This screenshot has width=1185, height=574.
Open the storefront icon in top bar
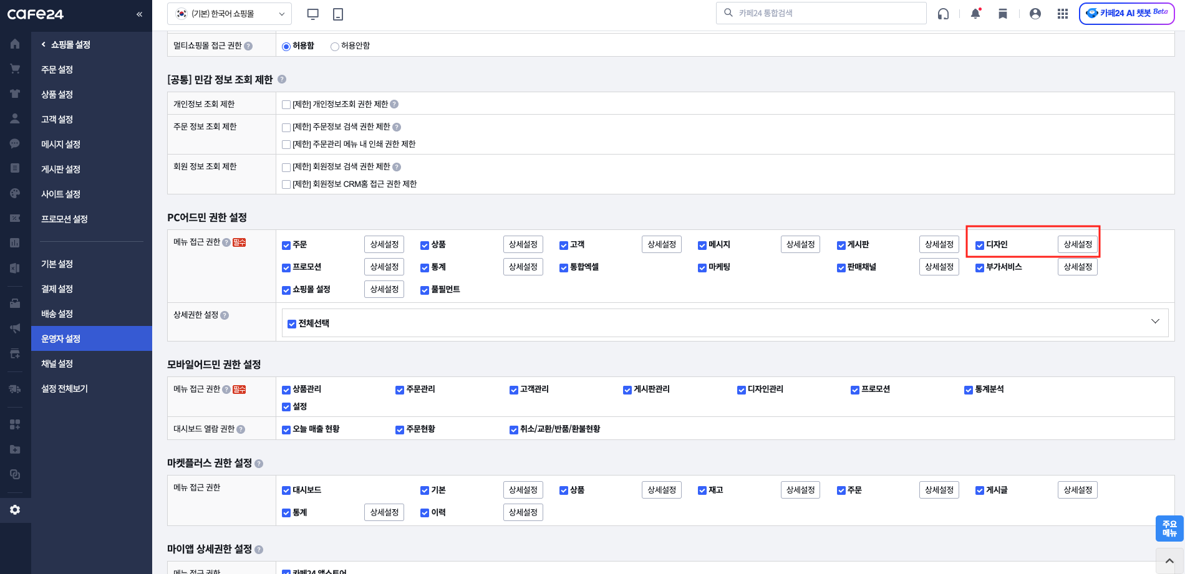(x=1003, y=14)
